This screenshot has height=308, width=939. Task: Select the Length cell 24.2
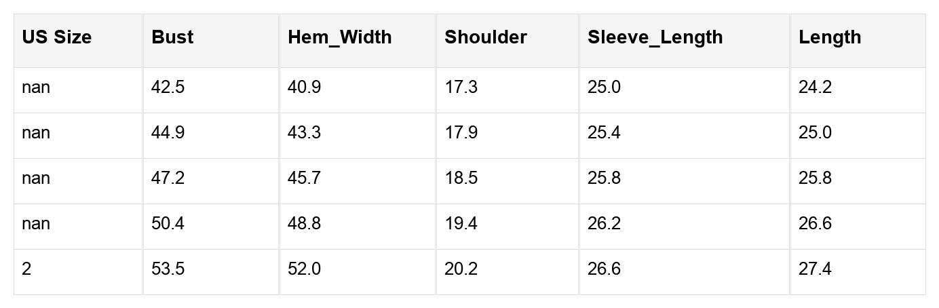[815, 88]
